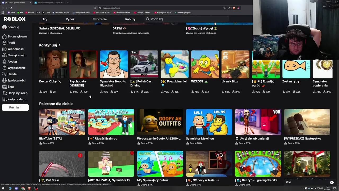339x191 pixels.
Task: Open Społeczności communities in sidebar
Action: pyautogui.click(x=14, y=80)
